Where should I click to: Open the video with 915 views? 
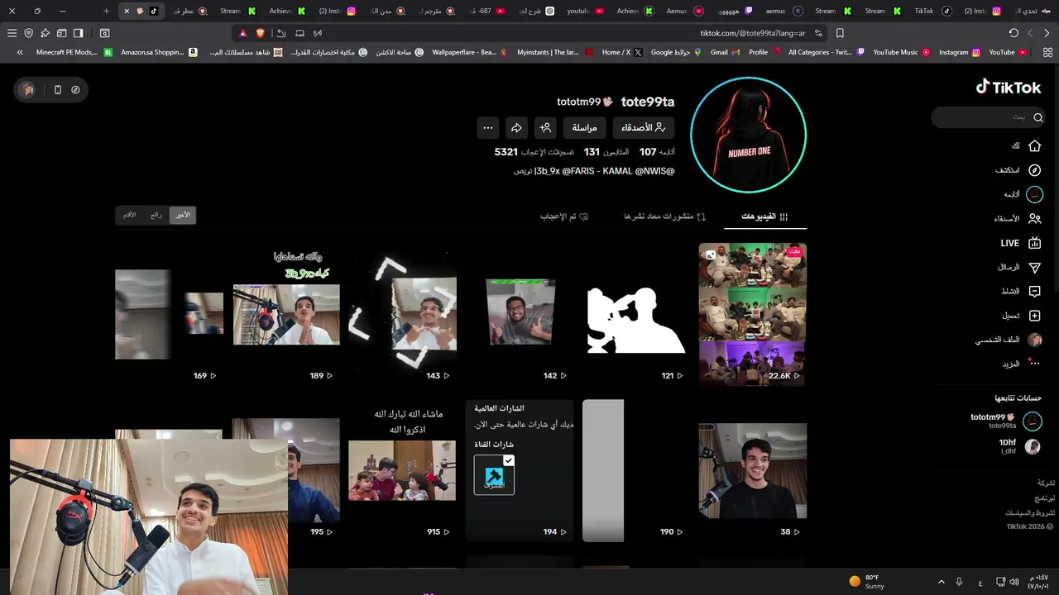(402, 471)
